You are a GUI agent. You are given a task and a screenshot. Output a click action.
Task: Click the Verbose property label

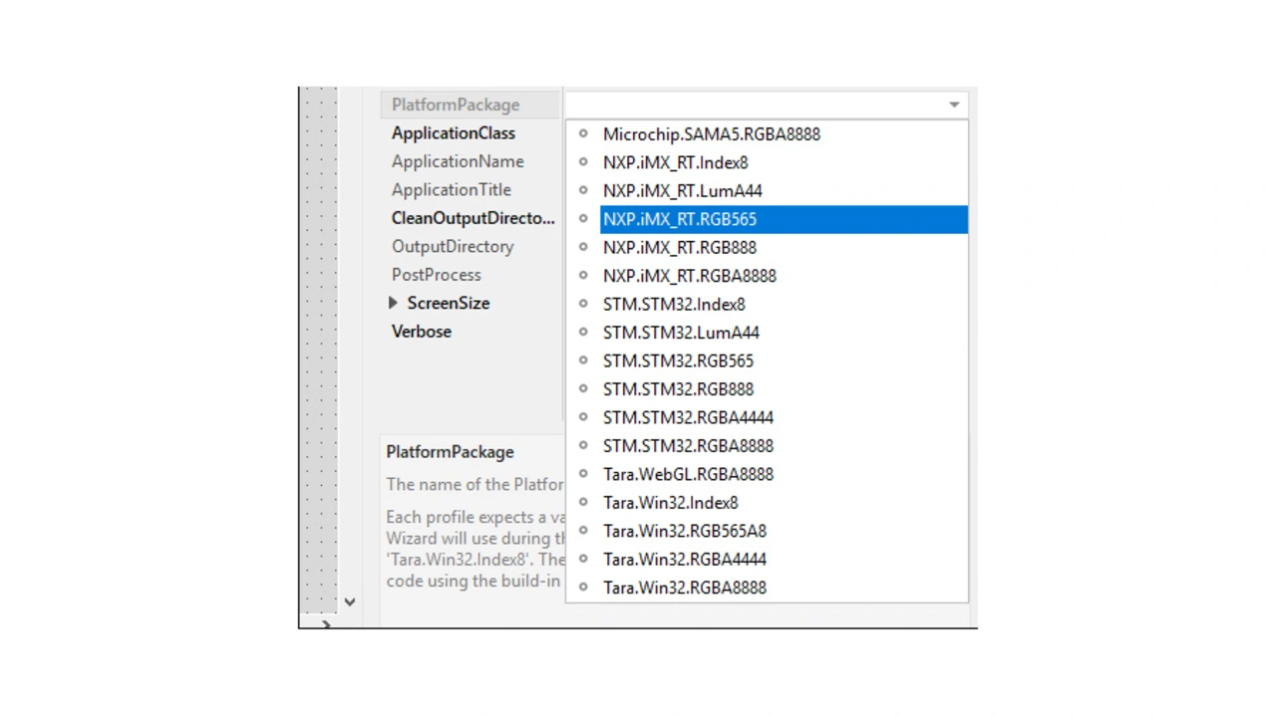(x=421, y=332)
